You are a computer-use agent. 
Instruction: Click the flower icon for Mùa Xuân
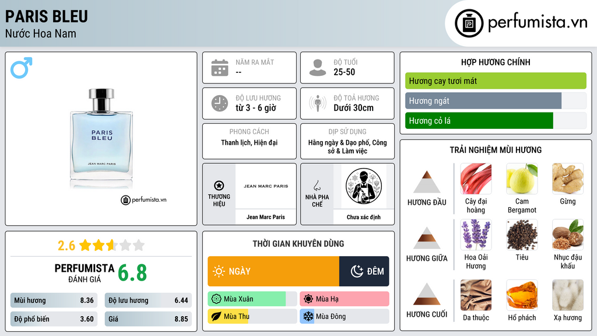tap(216, 299)
